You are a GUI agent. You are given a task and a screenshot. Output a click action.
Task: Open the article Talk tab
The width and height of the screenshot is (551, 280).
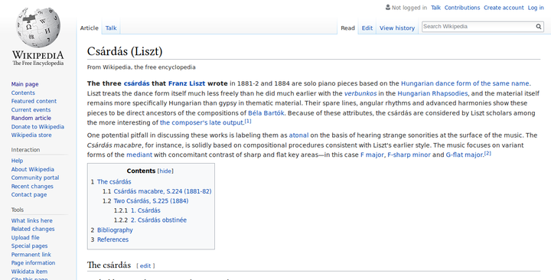pos(111,28)
